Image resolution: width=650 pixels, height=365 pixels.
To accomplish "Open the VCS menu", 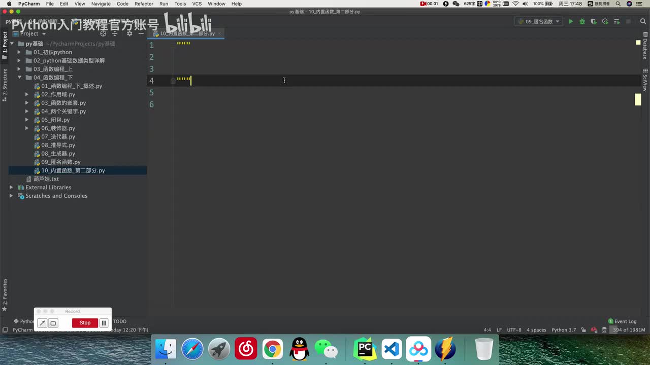I will (197, 4).
